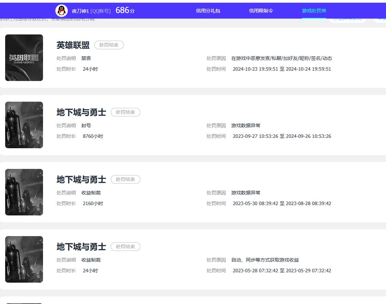Click the rounded filter button at top right
The image size is (386, 304).
[347, 19]
